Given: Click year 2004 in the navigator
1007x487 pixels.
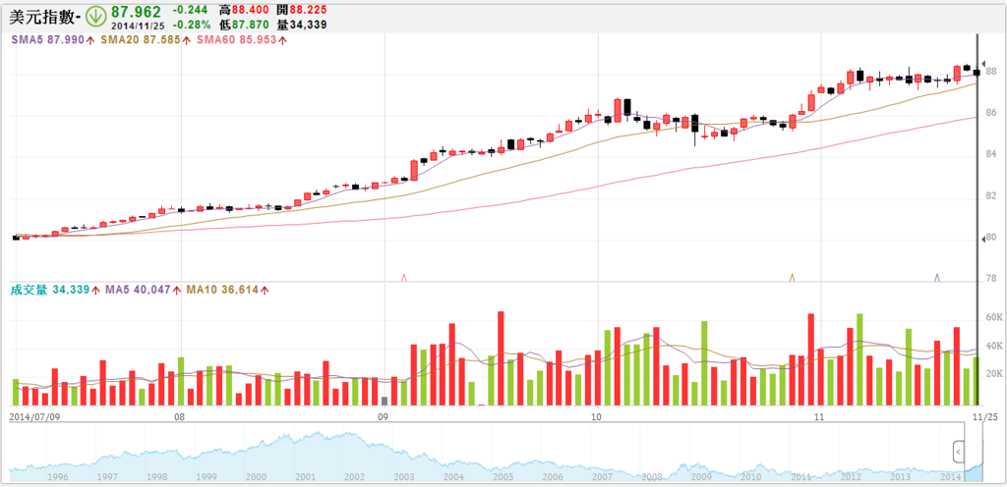Looking at the screenshot, I should click(453, 477).
